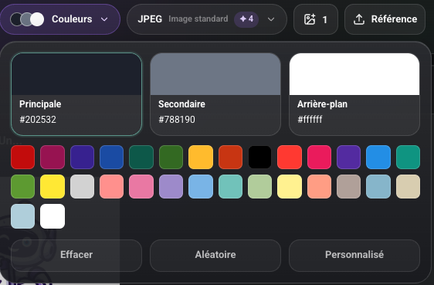Click the credits badge showing 4

(x=246, y=19)
